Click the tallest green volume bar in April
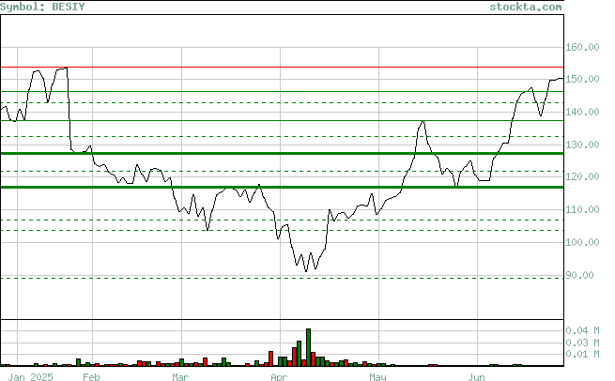The height and width of the screenshot is (381, 615). (x=308, y=347)
